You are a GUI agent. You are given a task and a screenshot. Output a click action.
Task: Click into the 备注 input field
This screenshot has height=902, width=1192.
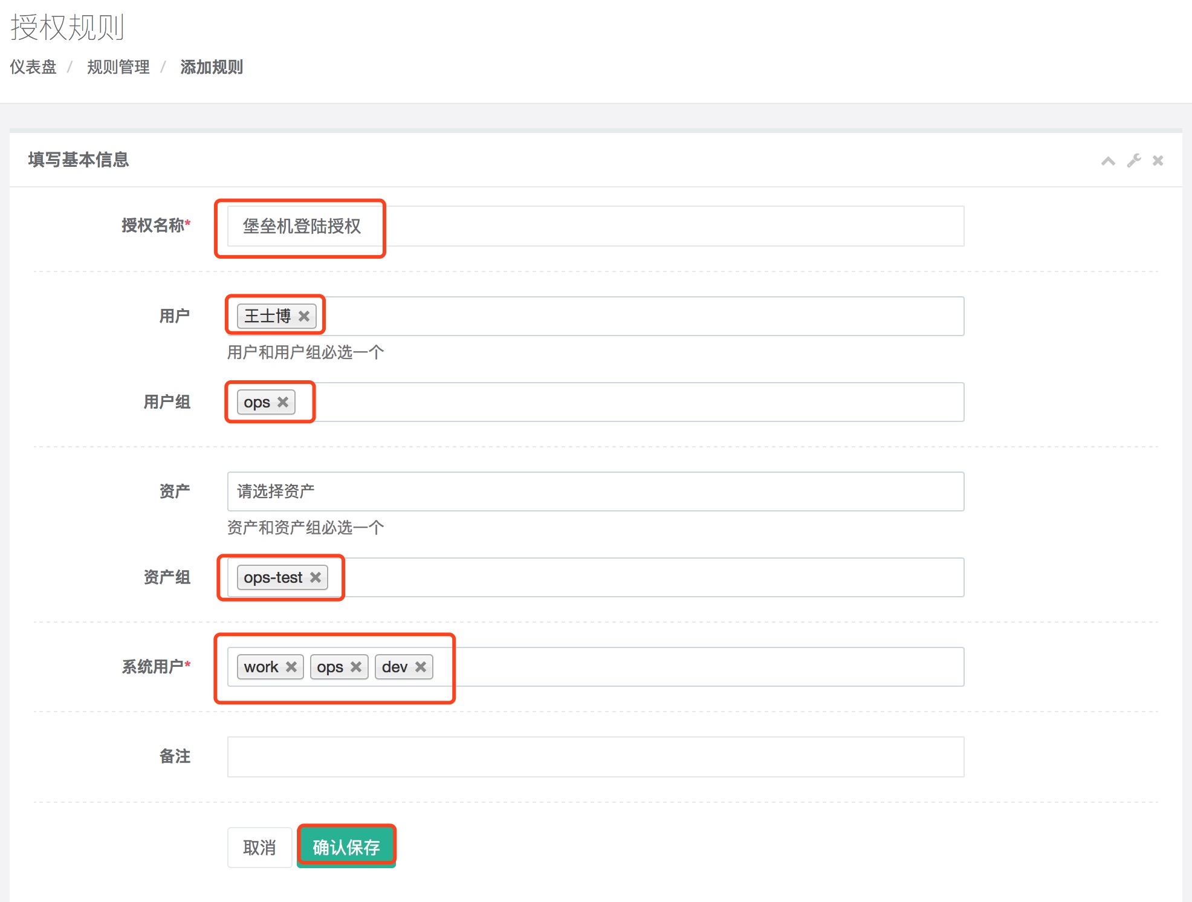pyautogui.click(x=595, y=757)
